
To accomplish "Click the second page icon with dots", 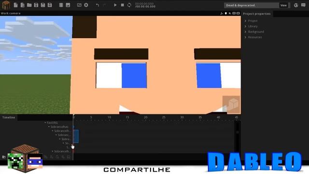I will (x=22, y=5).
